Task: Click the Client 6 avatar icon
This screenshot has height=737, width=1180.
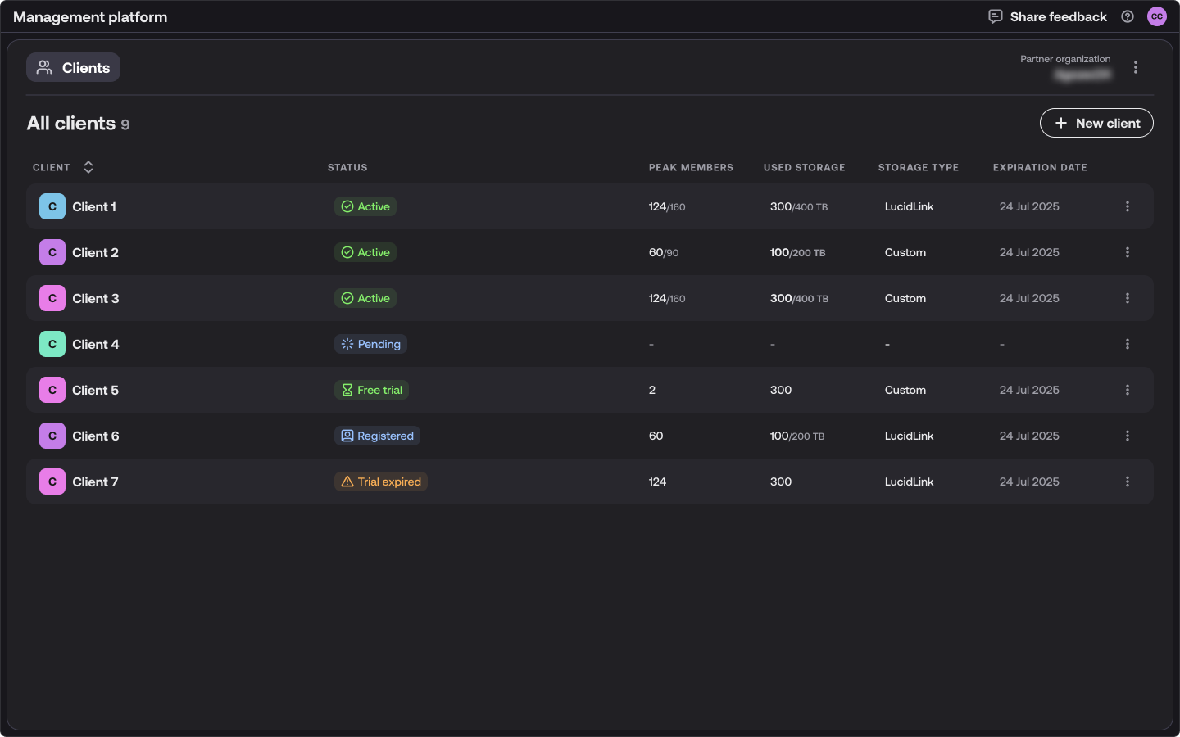Action: click(x=52, y=436)
